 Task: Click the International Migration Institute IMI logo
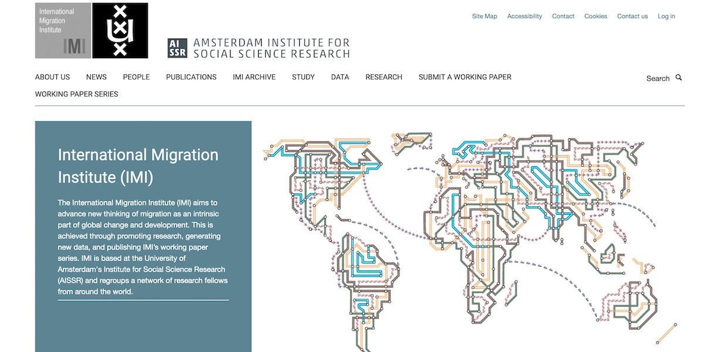63,31
